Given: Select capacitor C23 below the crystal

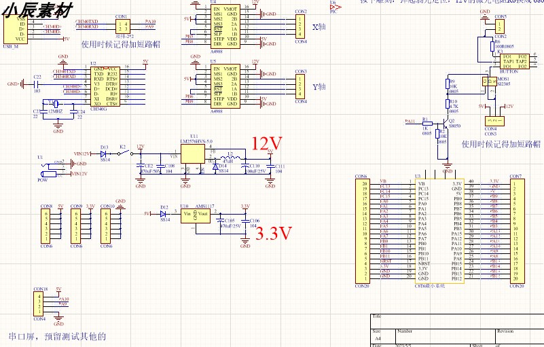Looking at the screenshot, I should coord(43,111).
